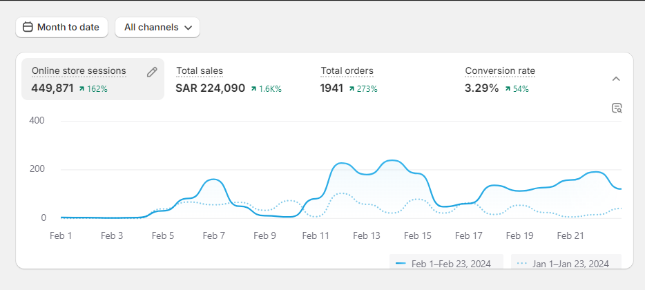The height and width of the screenshot is (290, 645).
Task: Toggle the Jan 1–Jan 23, 2024 legend series
Action: (x=566, y=264)
